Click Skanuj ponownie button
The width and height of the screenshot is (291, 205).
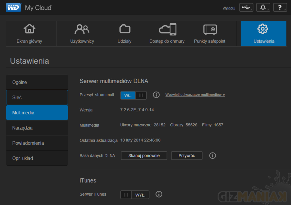(144, 156)
